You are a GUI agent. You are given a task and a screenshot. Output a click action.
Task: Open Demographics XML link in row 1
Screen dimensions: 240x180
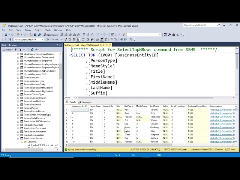tap(222, 109)
